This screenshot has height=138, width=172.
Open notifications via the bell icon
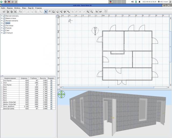point(139,2)
